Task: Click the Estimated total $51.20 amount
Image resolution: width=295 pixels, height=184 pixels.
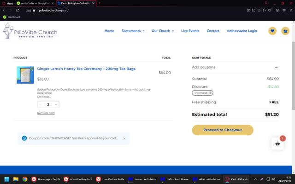Action: [272, 115]
